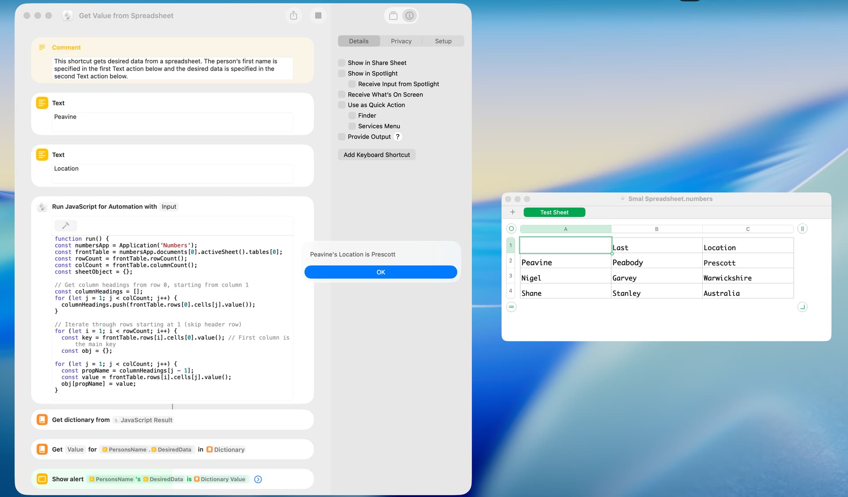Click the hammer compile icon in script
Image resolution: width=848 pixels, height=497 pixels.
[x=65, y=226]
